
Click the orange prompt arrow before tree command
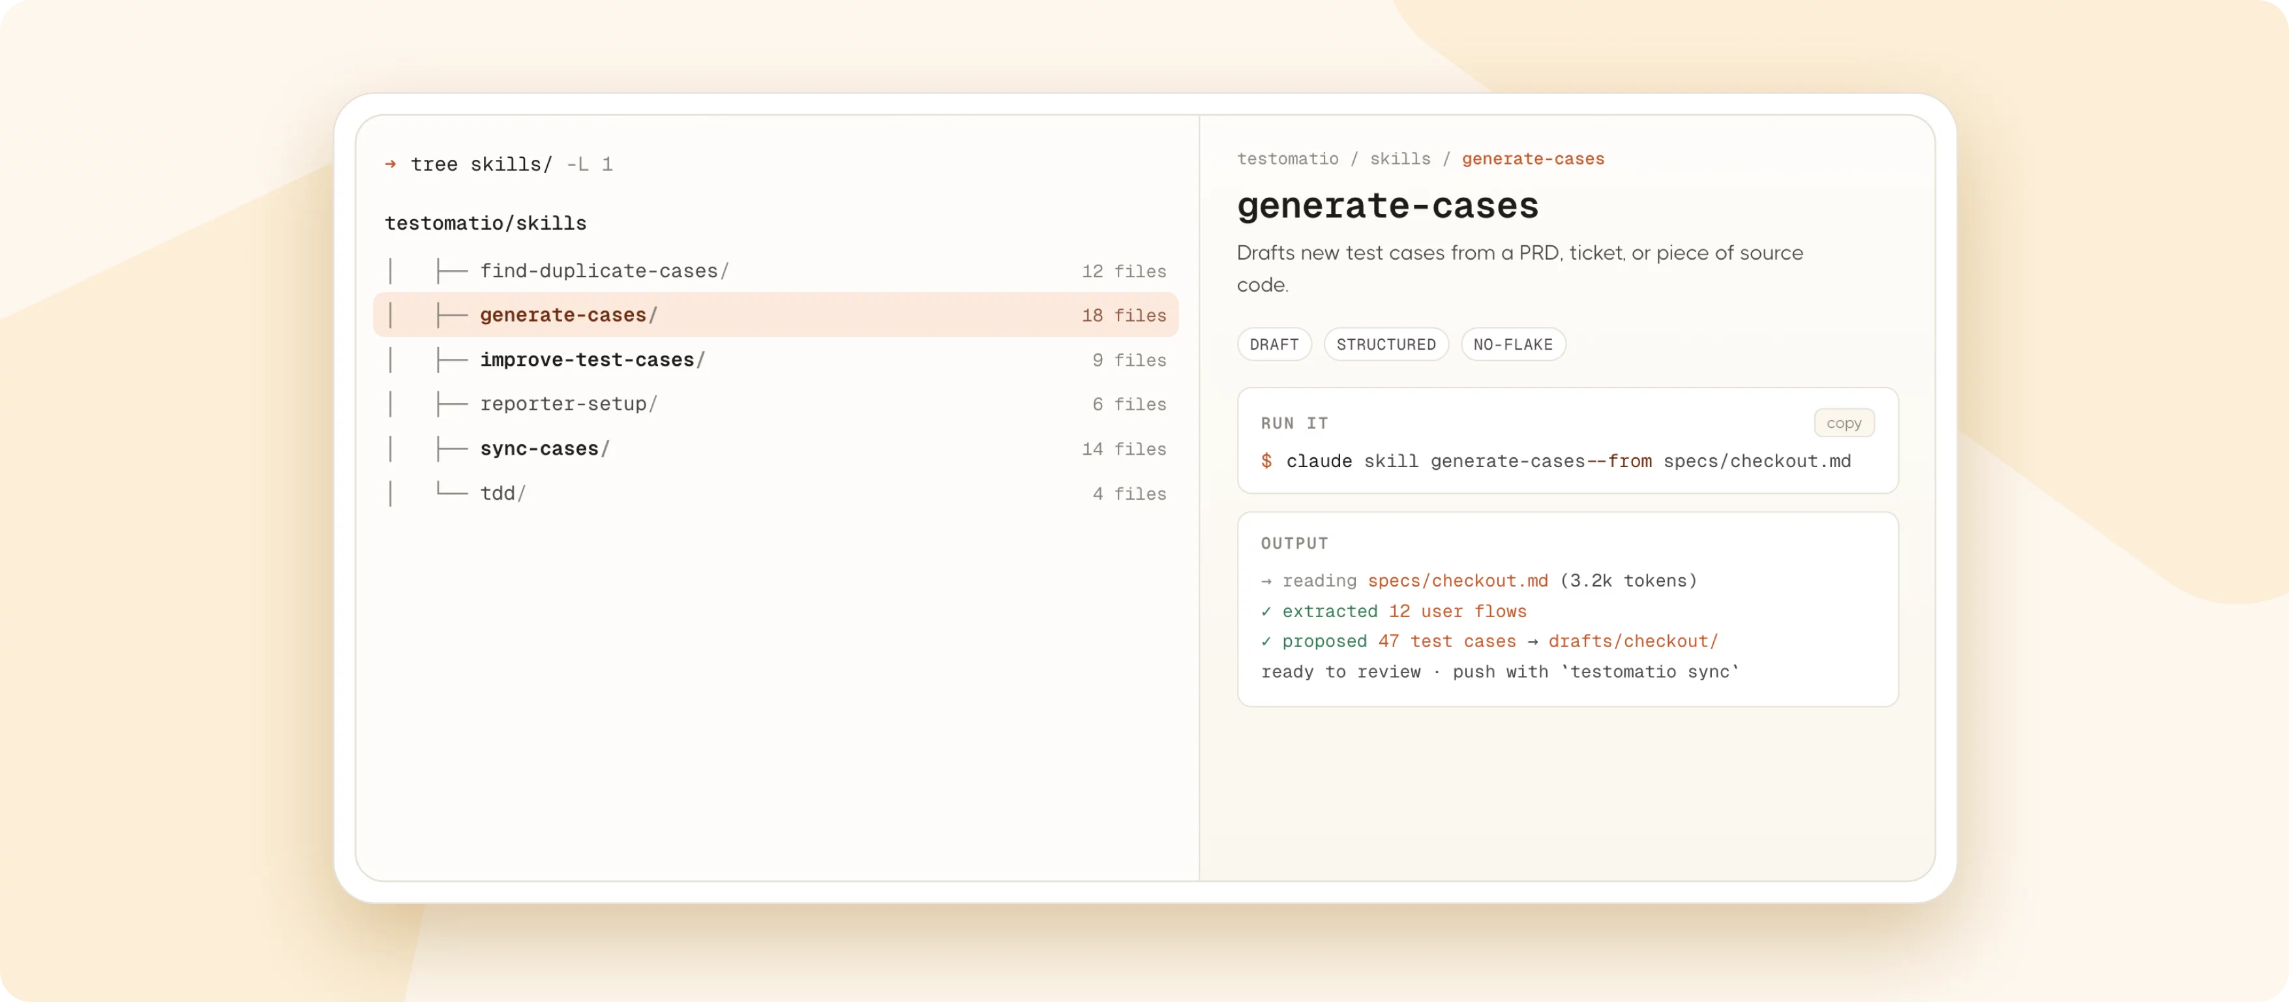[x=390, y=164]
